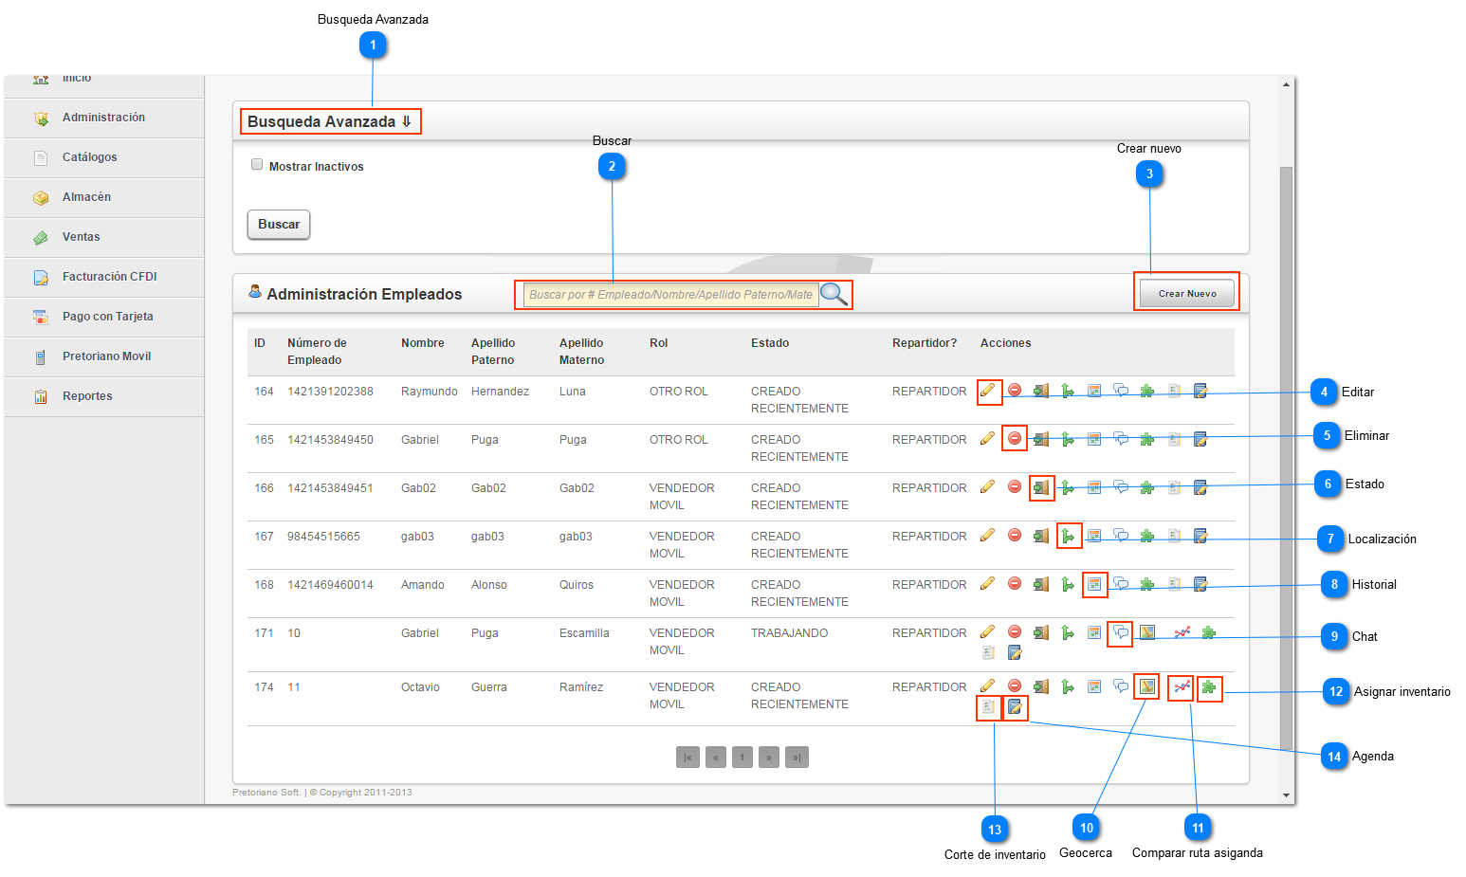This screenshot has width=1466, height=877.
Task: Click the TRABAJANDO status cell
Action: (789, 633)
